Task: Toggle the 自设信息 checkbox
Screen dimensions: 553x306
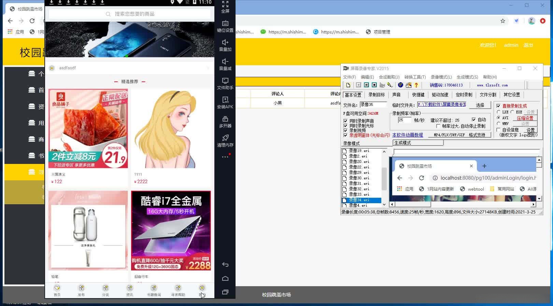Action: click(498, 130)
